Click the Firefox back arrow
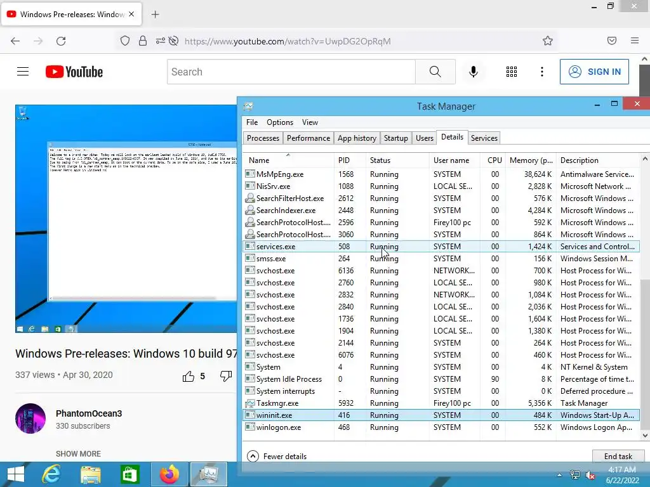 pyautogui.click(x=15, y=41)
